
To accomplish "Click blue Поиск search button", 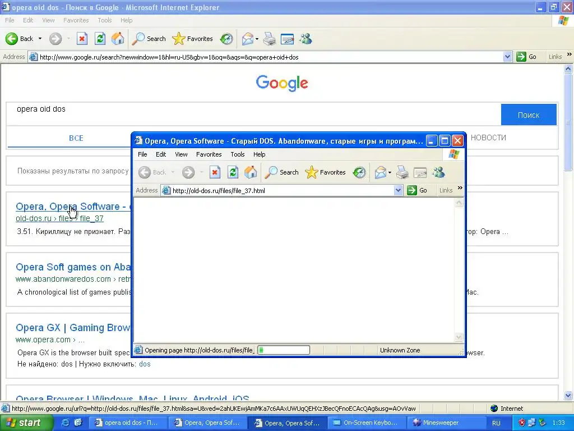I will click(x=529, y=115).
